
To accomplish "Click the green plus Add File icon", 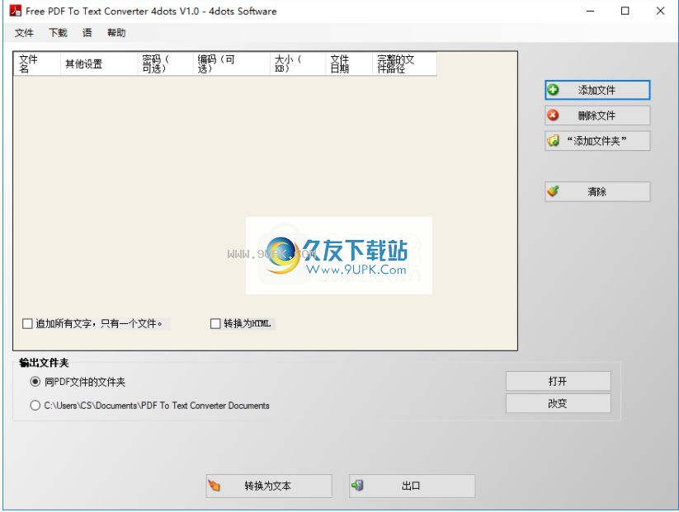I will coord(553,90).
